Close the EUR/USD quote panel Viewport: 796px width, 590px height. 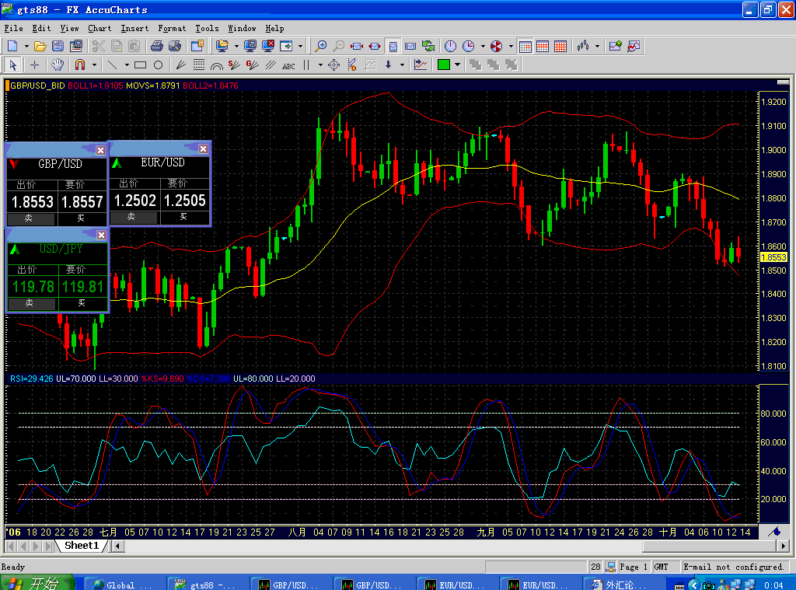(203, 148)
